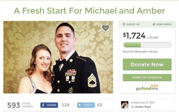Viewport: 179px width, 112px height.
Task: Click the Twitter bird icon
Action: click(80, 105)
